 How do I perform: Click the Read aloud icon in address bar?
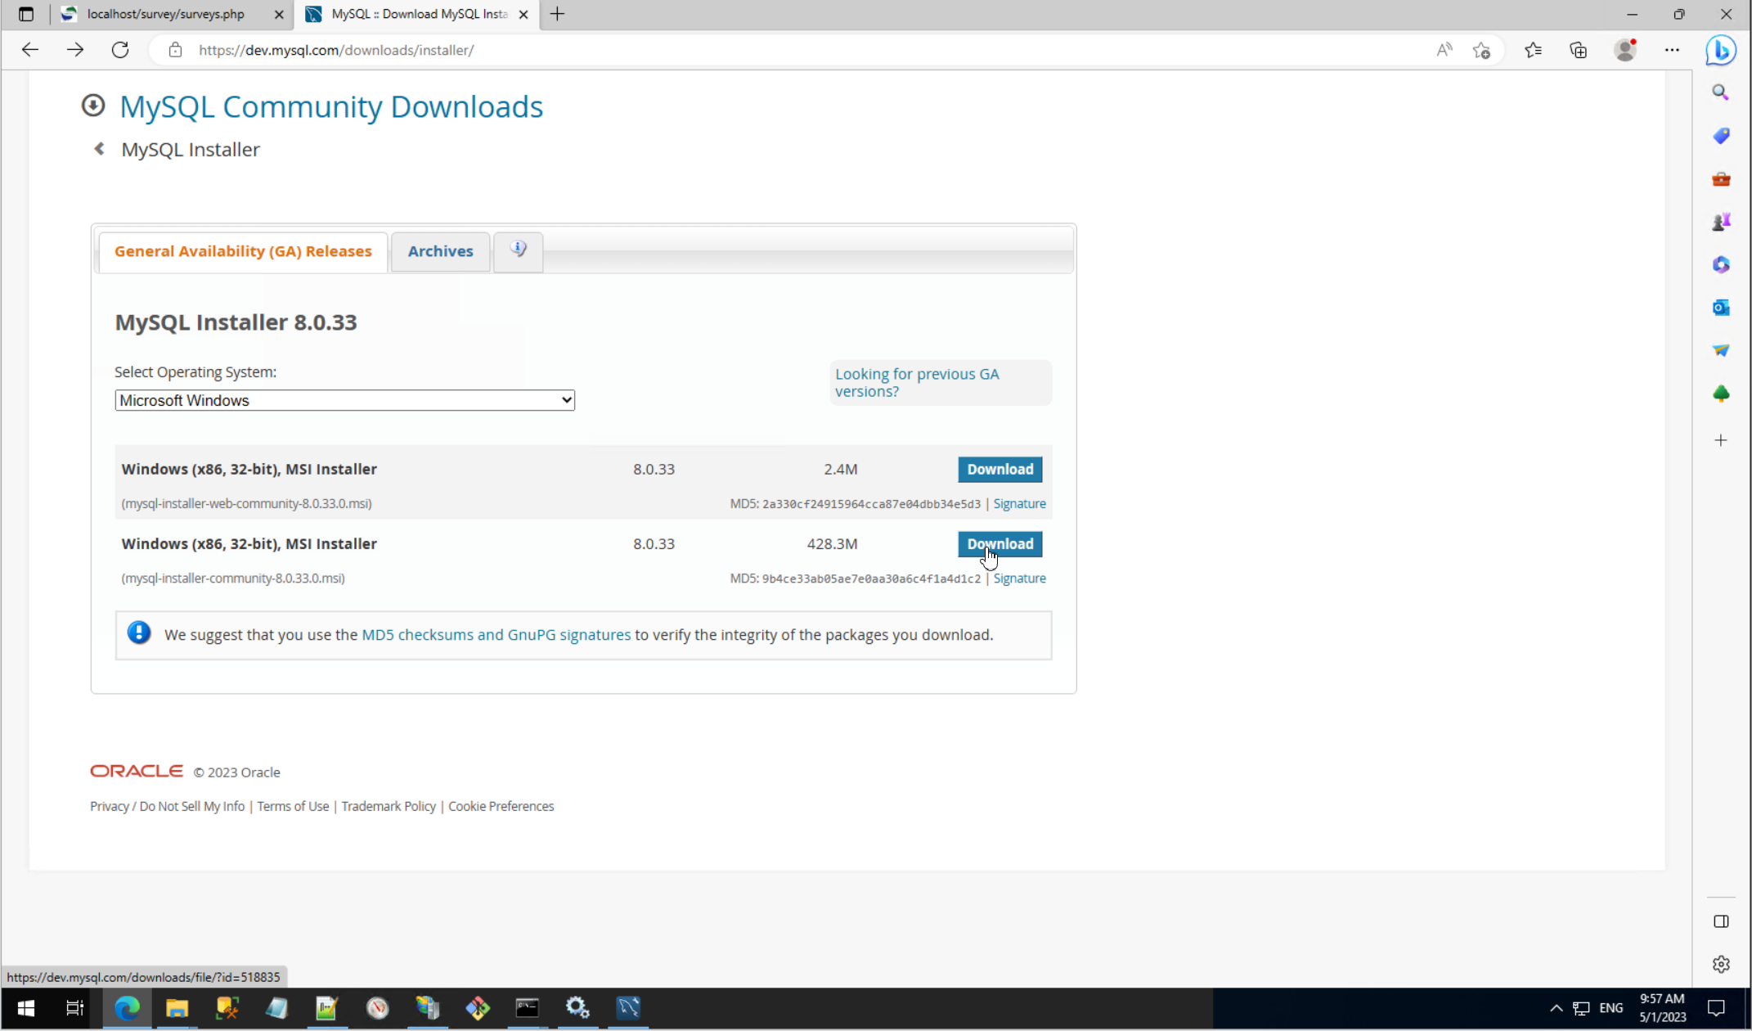pos(1444,50)
